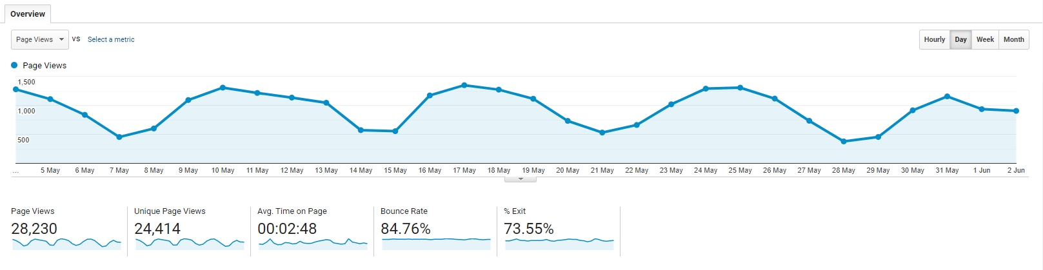Click the blue Page Views legend dot

pos(14,65)
